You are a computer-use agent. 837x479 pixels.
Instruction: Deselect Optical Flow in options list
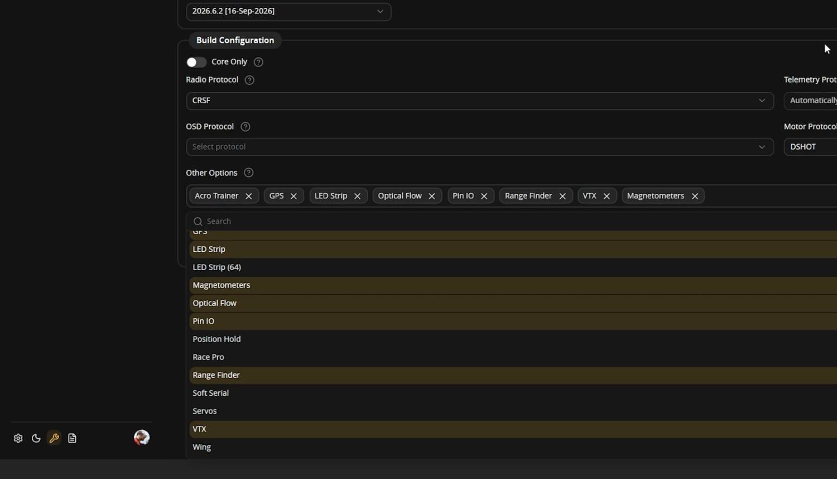point(513,303)
